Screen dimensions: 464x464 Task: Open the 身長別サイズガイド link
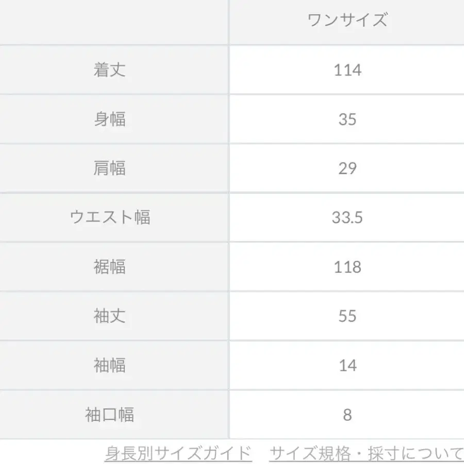pos(178,453)
